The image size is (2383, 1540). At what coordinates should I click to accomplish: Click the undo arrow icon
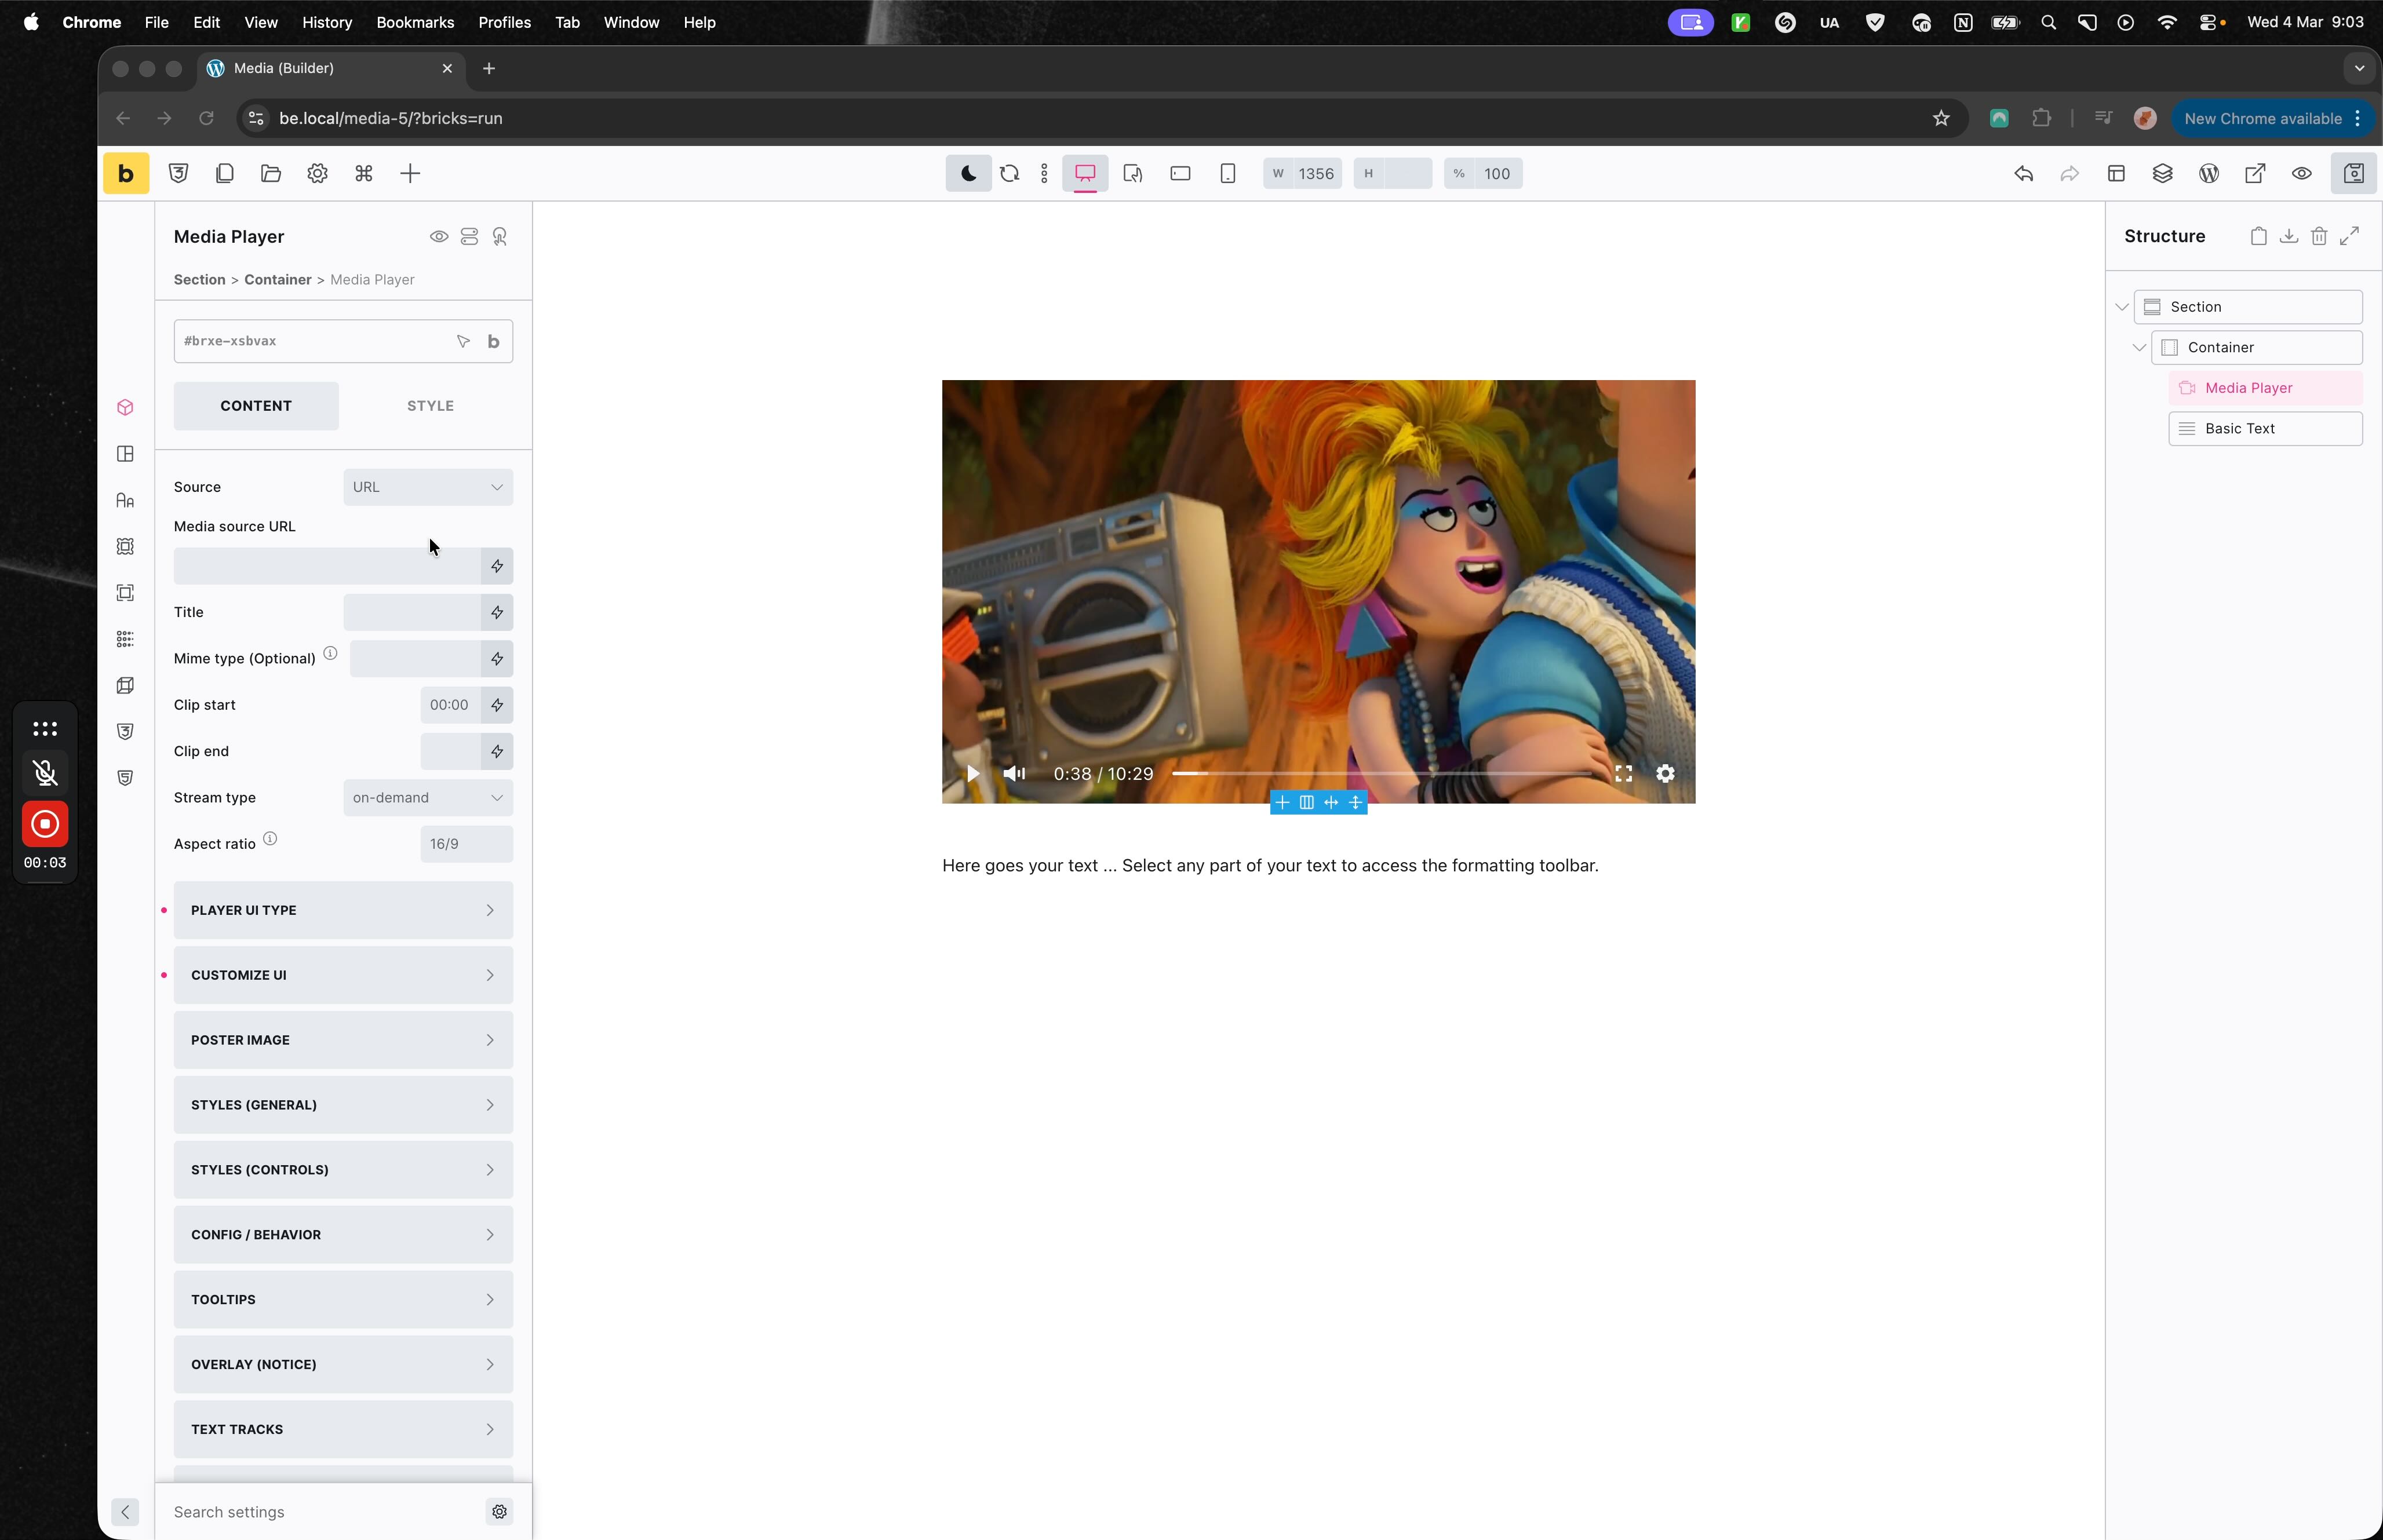point(2023,174)
